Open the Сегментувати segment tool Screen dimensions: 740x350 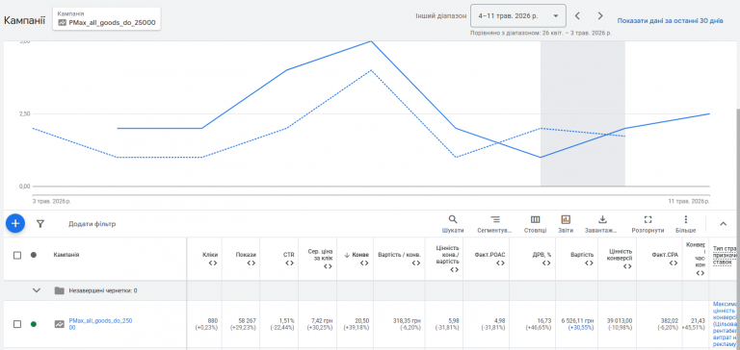click(x=494, y=224)
